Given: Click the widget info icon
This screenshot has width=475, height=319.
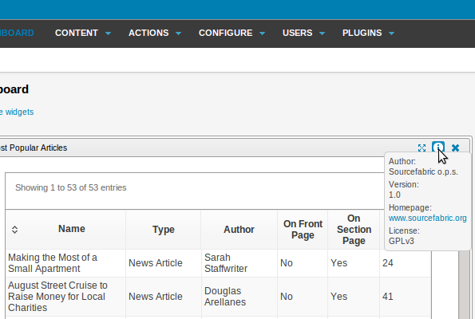Looking at the screenshot, I should [x=438, y=148].
